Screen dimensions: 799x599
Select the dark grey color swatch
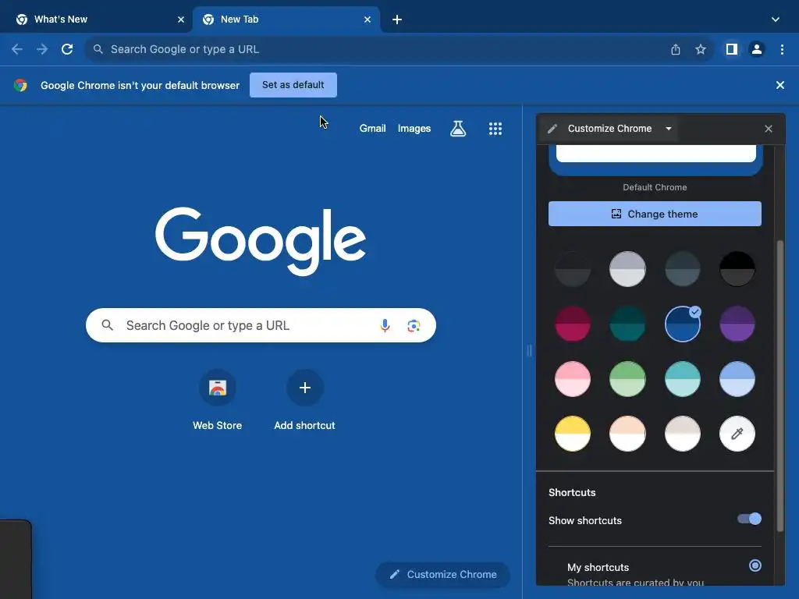pos(572,269)
